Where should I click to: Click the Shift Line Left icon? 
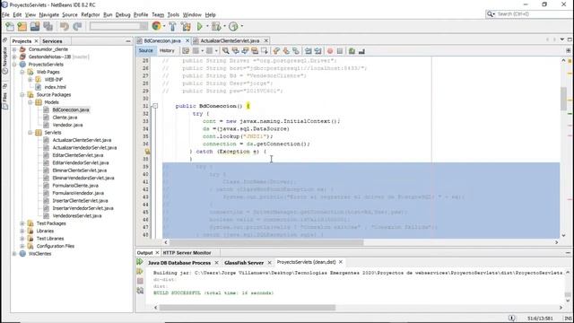309,51
